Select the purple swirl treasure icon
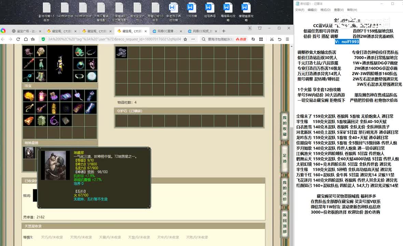 (x=54, y=121)
